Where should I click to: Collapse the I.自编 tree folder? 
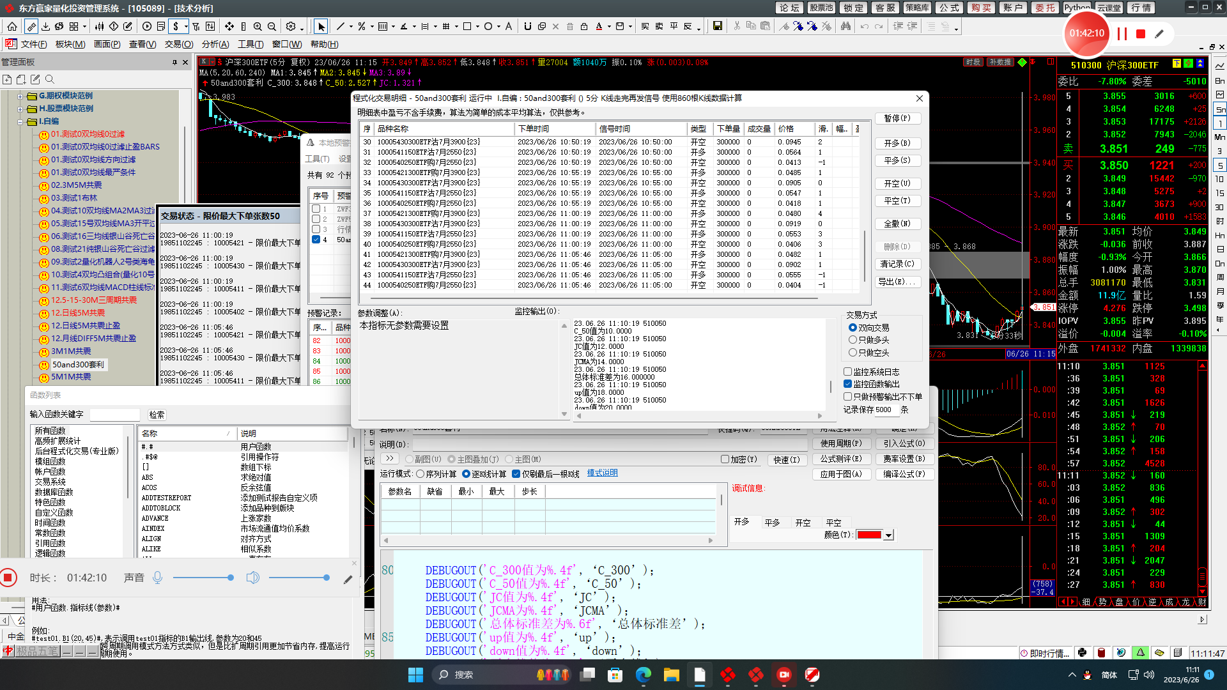point(20,122)
